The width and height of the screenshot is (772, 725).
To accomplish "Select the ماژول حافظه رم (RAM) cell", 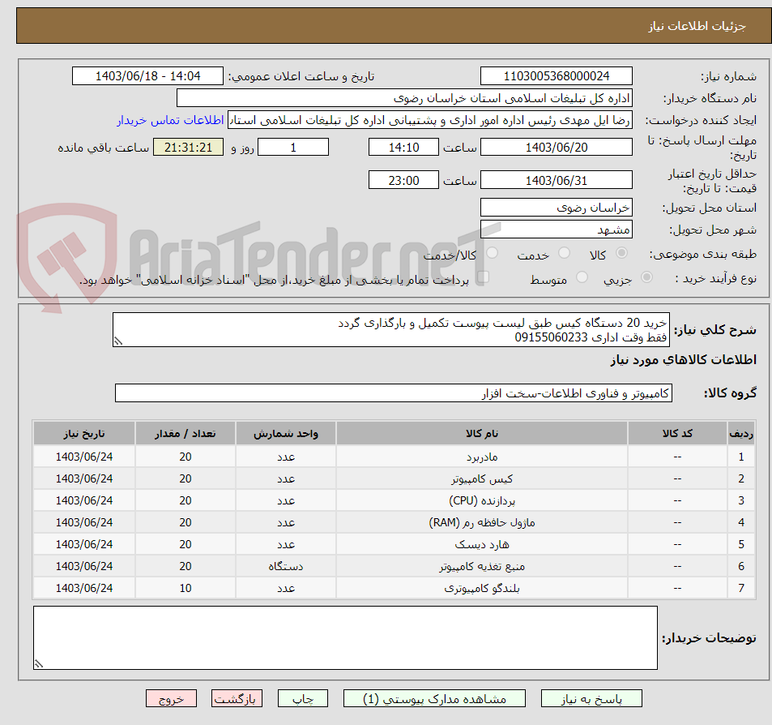I will point(482,522).
